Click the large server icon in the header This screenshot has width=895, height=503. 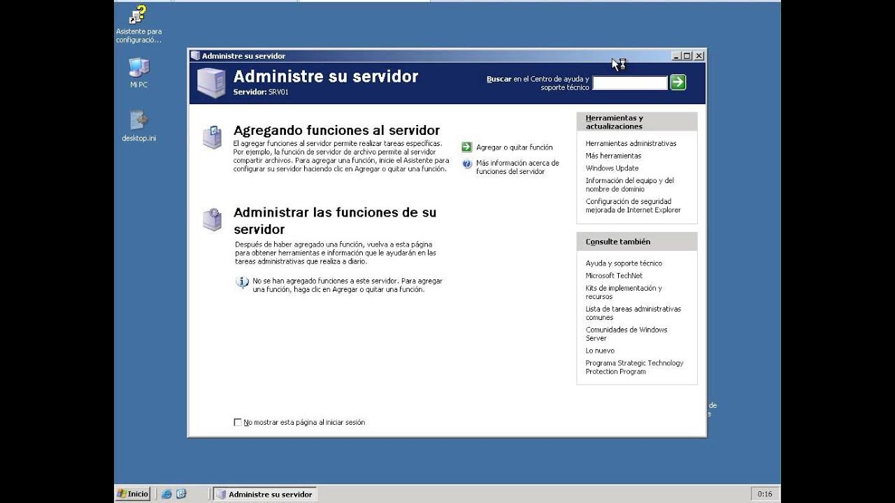tap(210, 82)
